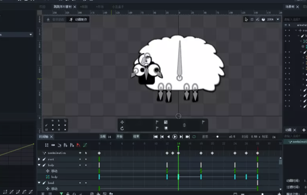Select the pointer tool in canvas toolbar
Screen dimensions: 307x195
[246, 20]
